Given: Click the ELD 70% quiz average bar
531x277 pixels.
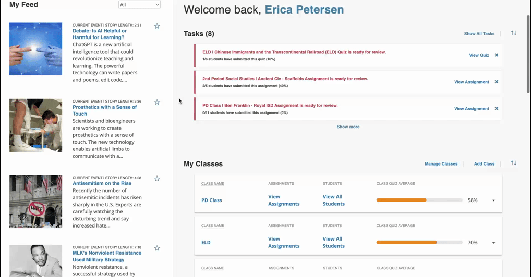Looking at the screenshot, I should coord(419,243).
